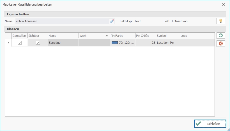Click the row indicator arrow for Sonstige

[8, 43]
